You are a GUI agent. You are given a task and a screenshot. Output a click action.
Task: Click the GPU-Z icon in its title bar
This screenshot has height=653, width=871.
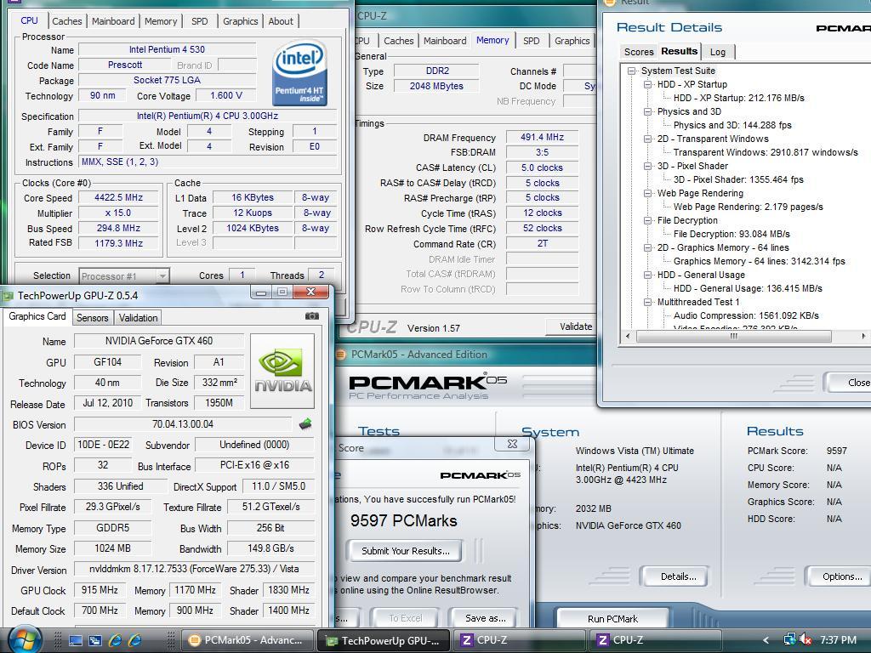7,296
